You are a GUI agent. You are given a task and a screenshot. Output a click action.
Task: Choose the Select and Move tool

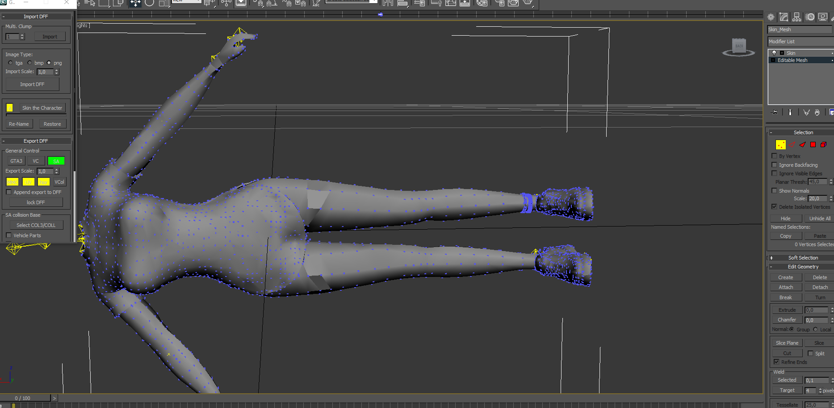(x=135, y=3)
